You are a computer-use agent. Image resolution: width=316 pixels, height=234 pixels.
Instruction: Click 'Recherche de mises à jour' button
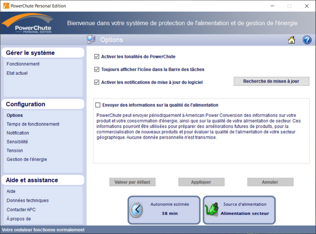point(271,81)
